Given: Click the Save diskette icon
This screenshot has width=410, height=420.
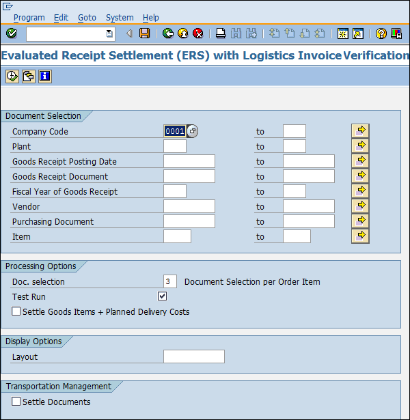Looking at the screenshot, I should tap(144, 33).
